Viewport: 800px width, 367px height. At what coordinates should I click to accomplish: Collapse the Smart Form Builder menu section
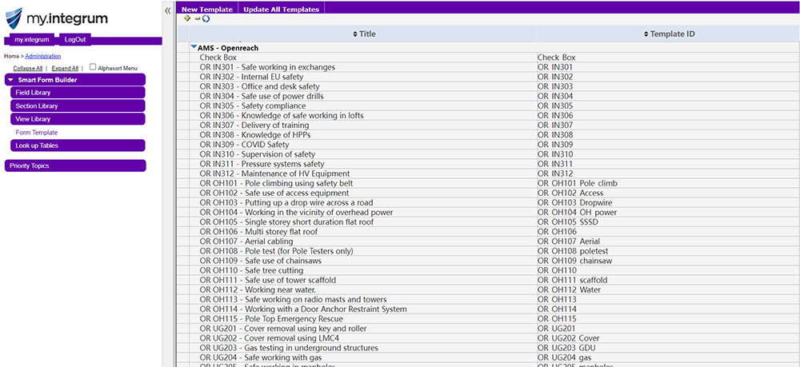click(10, 80)
